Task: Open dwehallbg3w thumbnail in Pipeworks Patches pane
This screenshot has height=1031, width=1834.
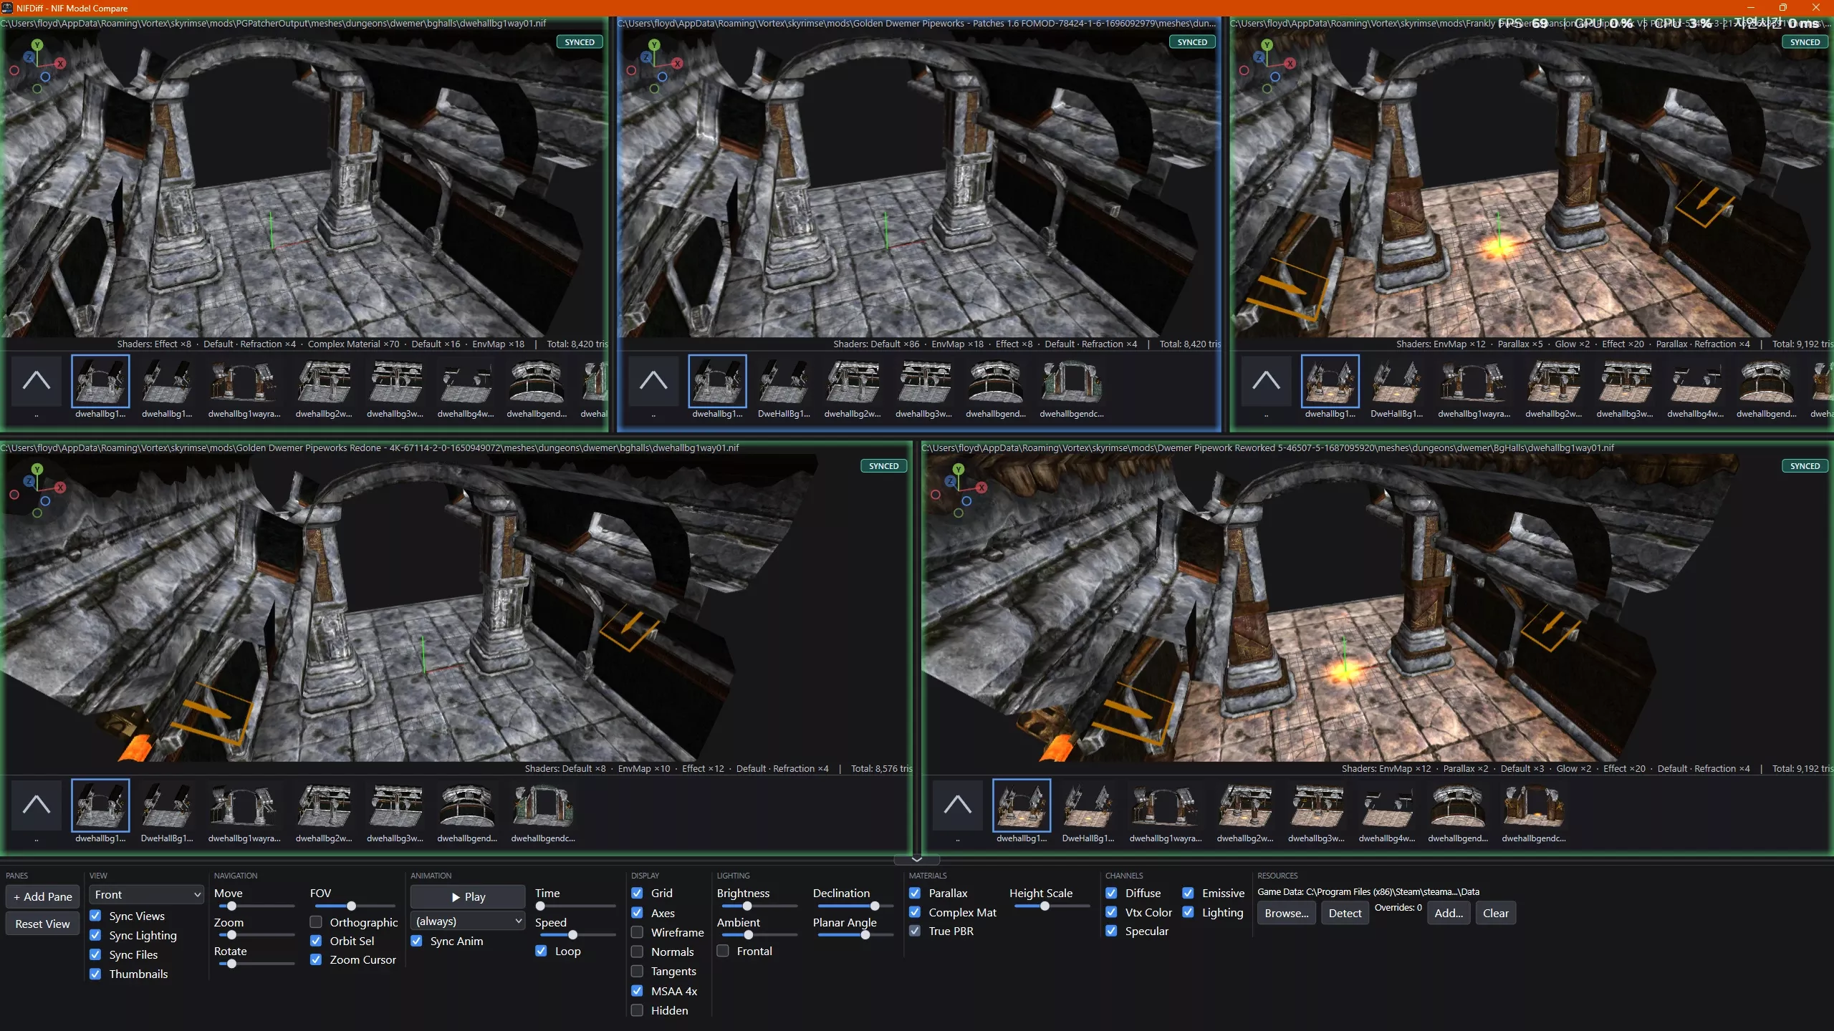Action: coord(924,387)
